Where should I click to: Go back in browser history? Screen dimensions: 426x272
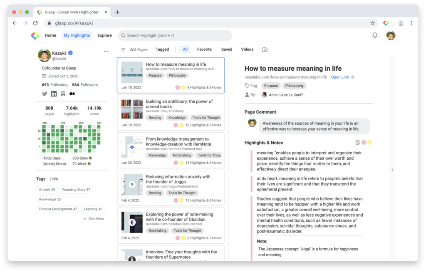click(15, 23)
